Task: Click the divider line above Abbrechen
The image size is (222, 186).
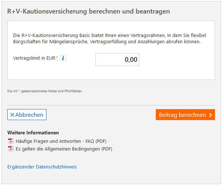Action: click(111, 105)
